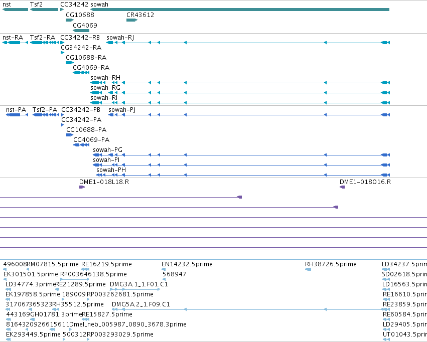Select the Tsf2 gene label

click(36, 5)
